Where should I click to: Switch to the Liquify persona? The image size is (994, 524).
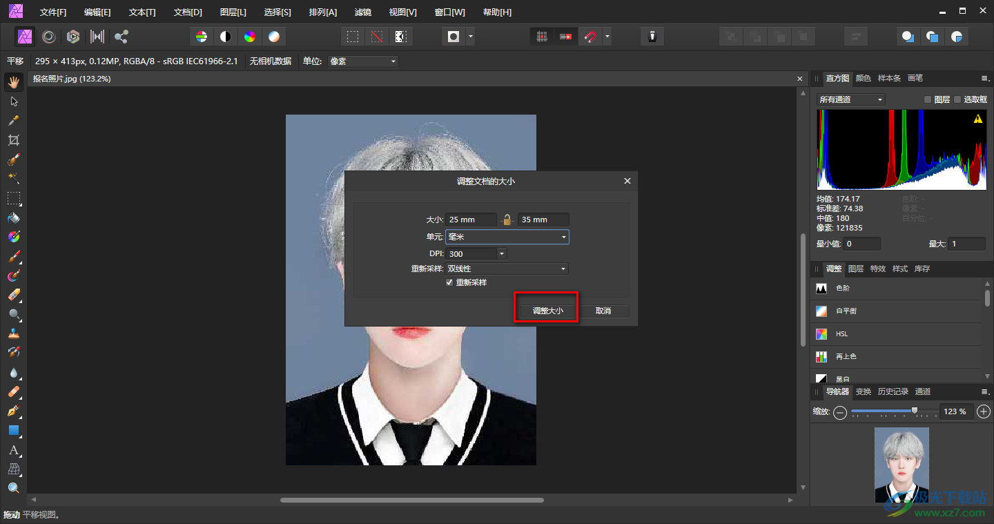coord(49,37)
